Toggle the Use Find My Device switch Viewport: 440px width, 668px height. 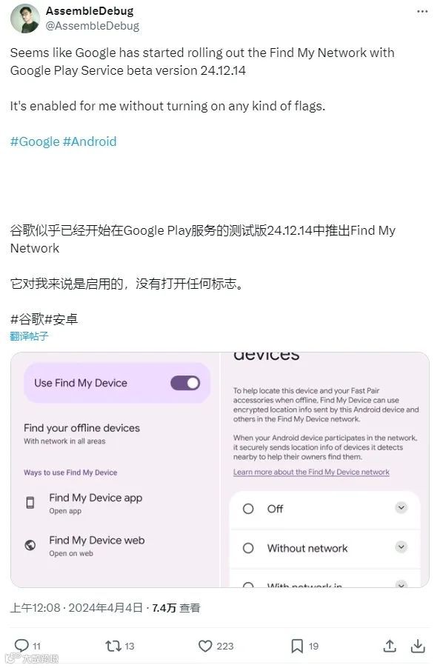[185, 383]
